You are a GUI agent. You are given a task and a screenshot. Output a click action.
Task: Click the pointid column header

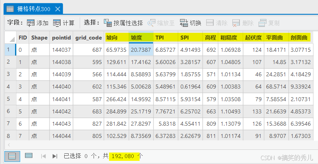(x=61, y=38)
